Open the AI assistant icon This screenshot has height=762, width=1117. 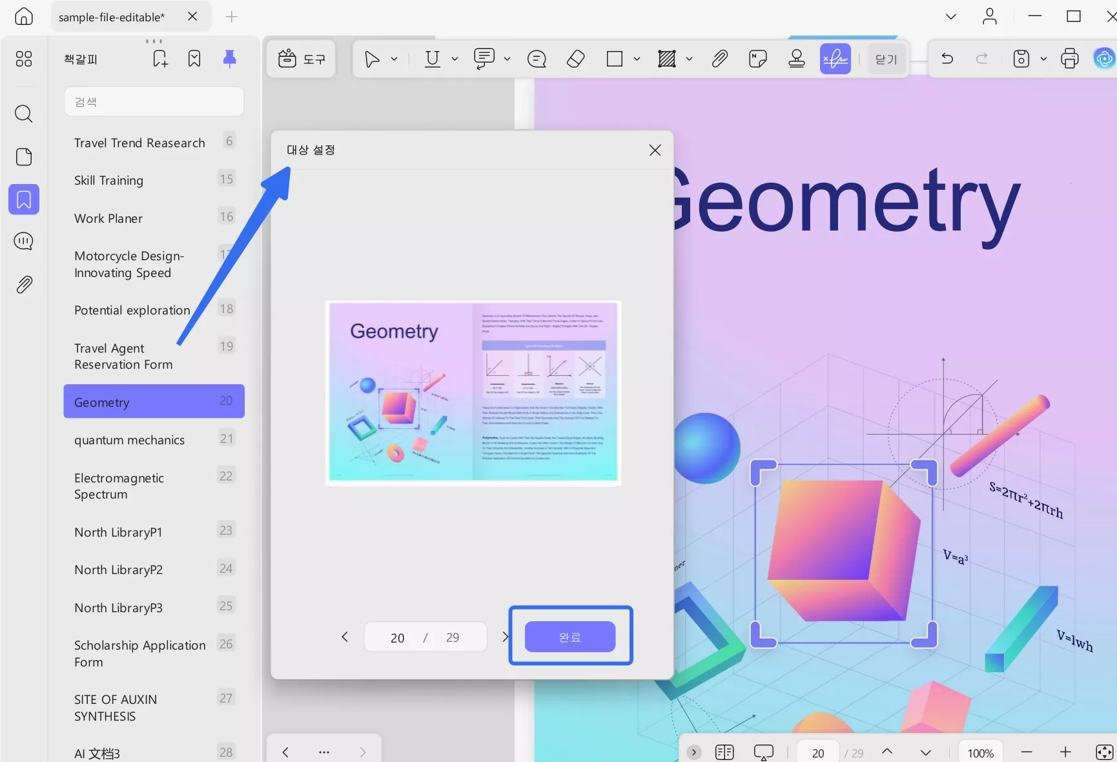[x=1104, y=59]
